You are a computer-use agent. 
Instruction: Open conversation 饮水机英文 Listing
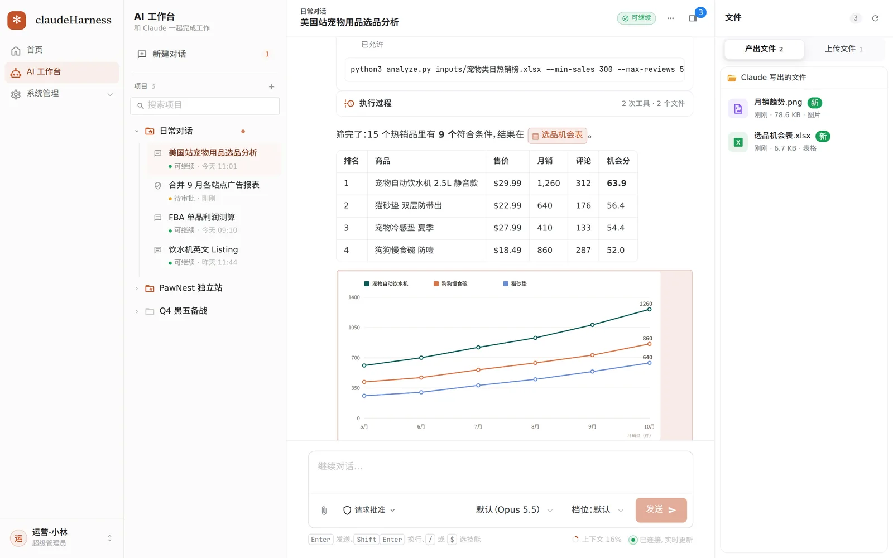pyautogui.click(x=214, y=255)
